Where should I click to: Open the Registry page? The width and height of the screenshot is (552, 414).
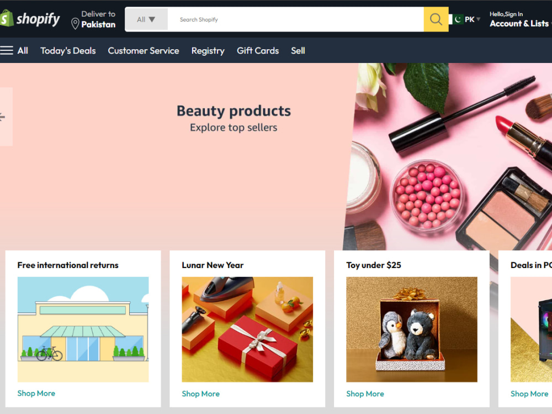208,51
